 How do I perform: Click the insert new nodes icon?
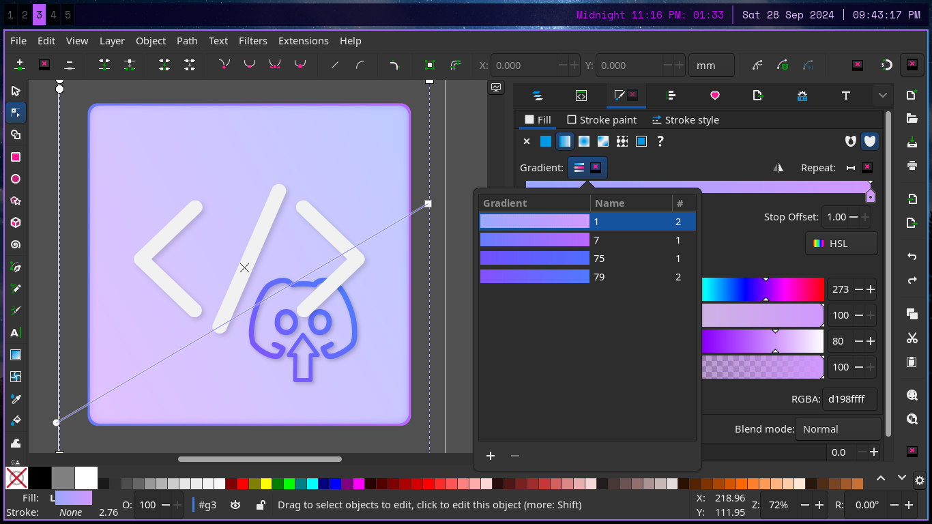pos(20,65)
